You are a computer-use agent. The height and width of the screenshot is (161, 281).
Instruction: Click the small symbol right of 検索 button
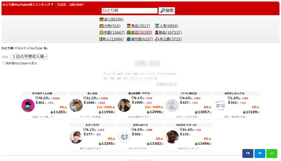point(178,12)
